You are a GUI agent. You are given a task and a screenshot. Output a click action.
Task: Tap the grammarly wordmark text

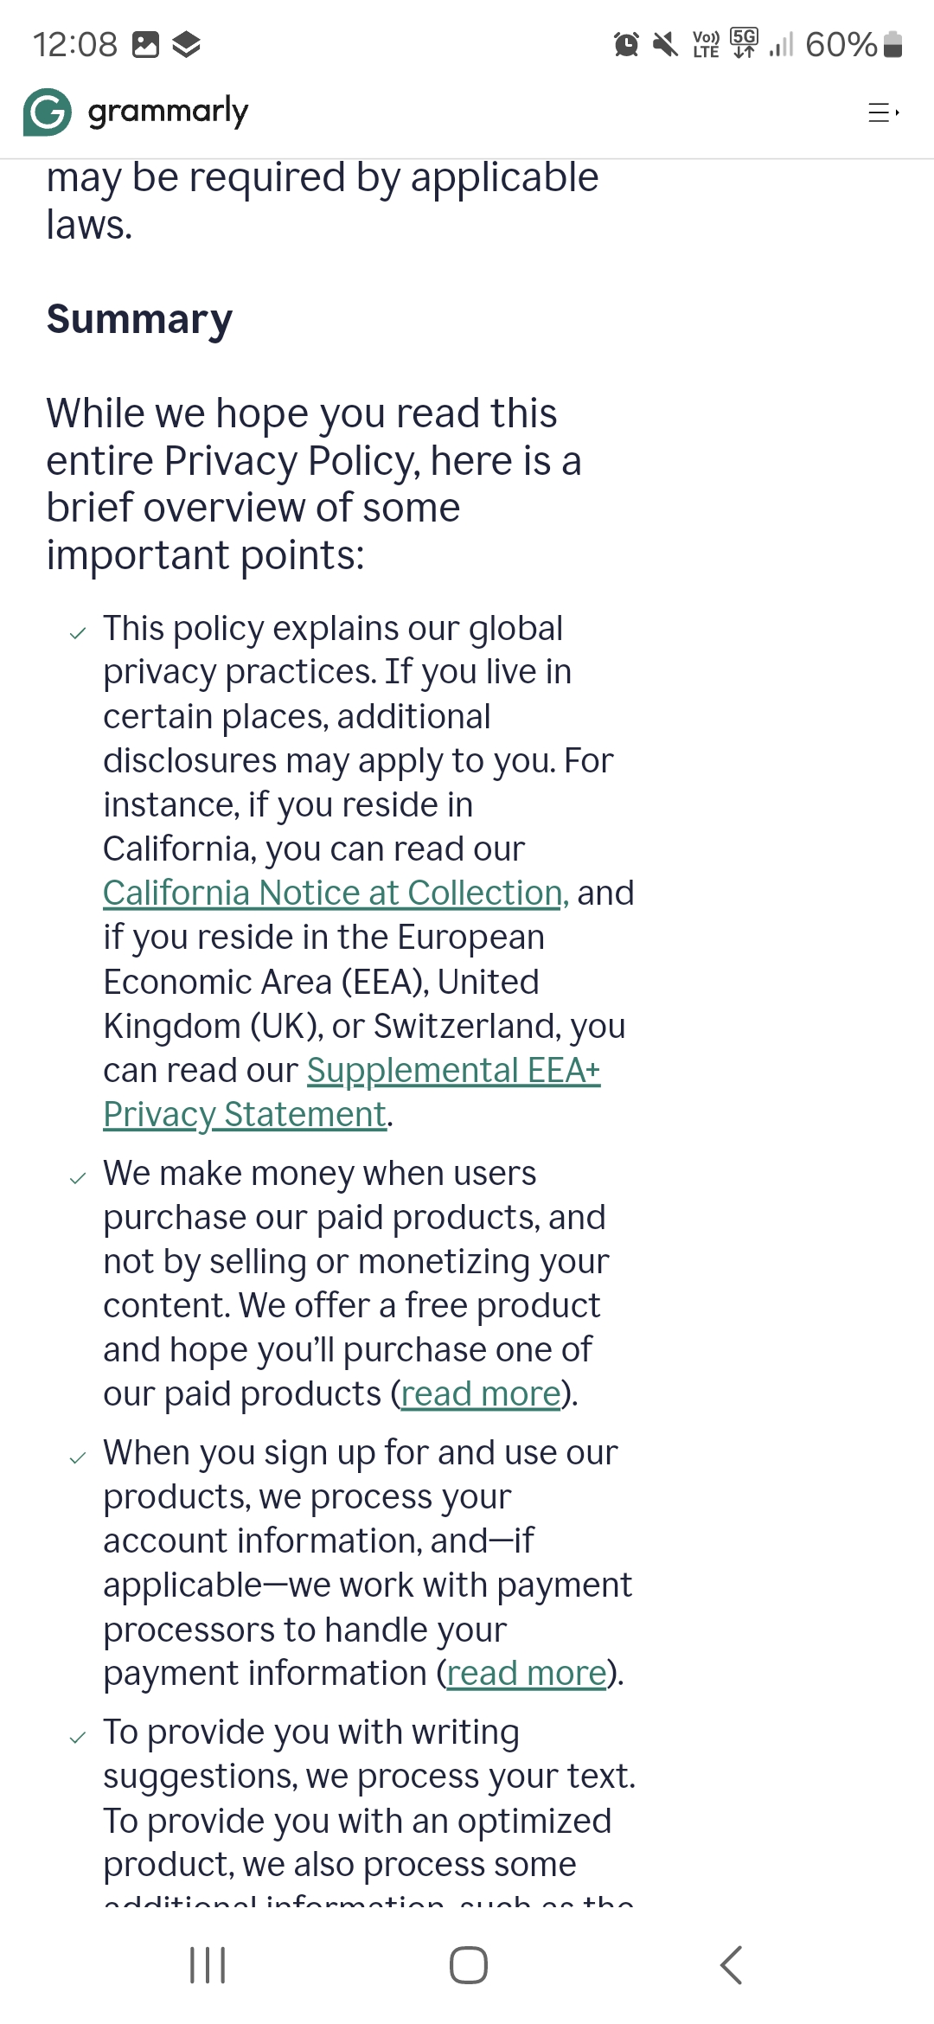pos(168,112)
